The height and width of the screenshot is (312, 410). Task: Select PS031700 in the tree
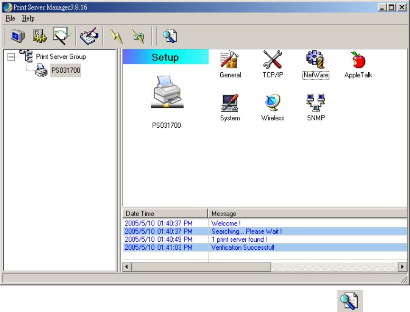coord(65,71)
